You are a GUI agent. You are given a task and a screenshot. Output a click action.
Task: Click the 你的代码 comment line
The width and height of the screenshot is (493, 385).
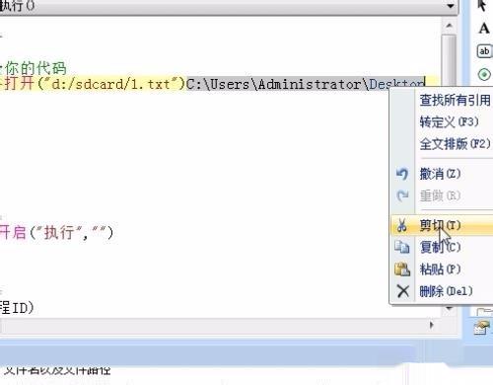tap(35, 68)
